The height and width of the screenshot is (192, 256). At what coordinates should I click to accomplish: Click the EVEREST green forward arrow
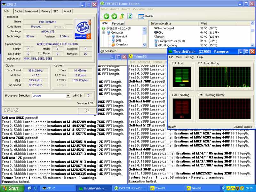coord(114,16)
